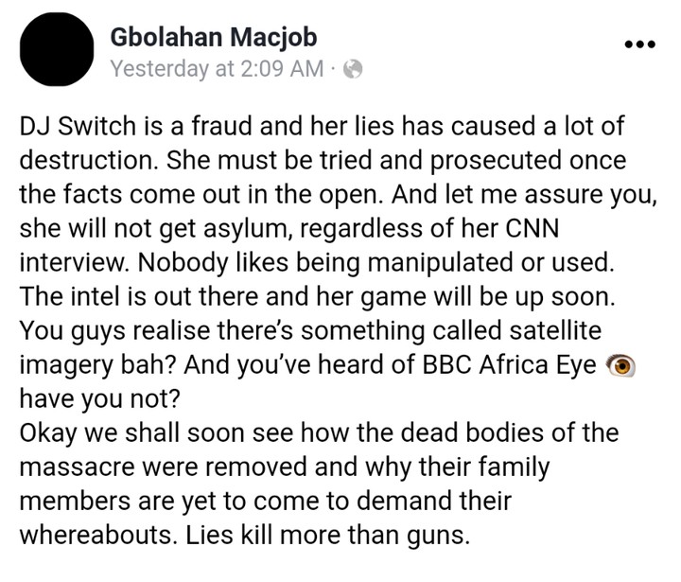The image size is (681, 582).
Task: Click the public audience globe icon
Action: [353, 68]
